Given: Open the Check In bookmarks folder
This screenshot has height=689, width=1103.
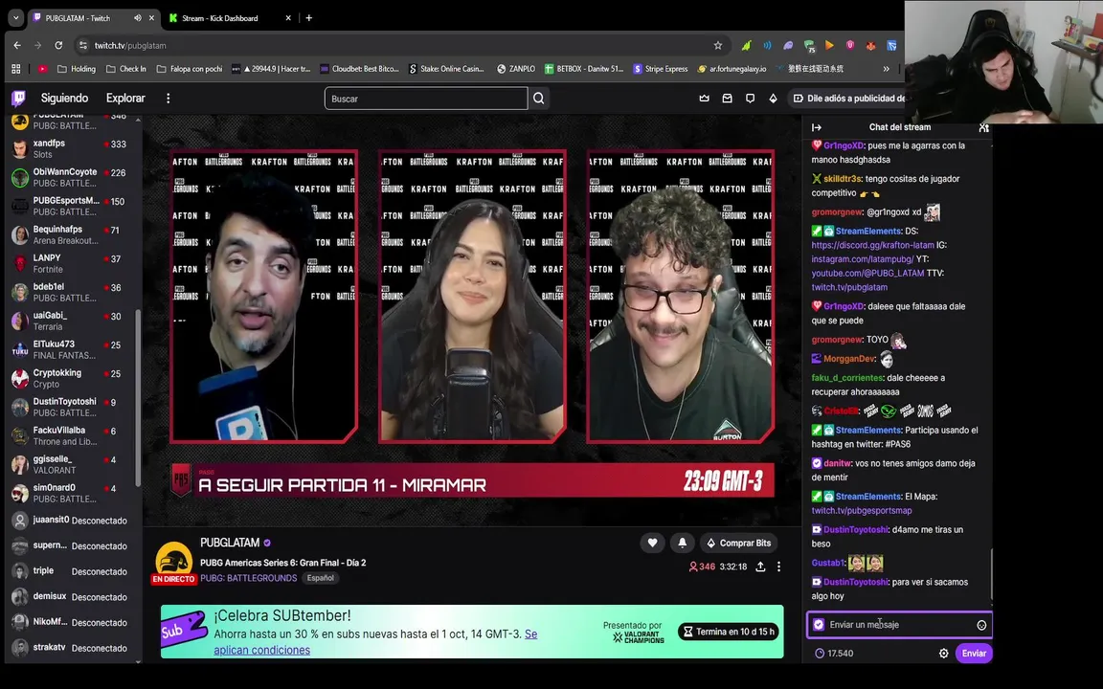Looking at the screenshot, I should tap(126, 69).
